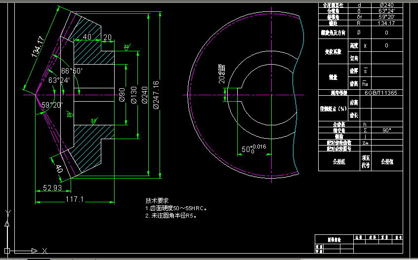Select the 接触斑点 (%) label cell

click(333, 109)
